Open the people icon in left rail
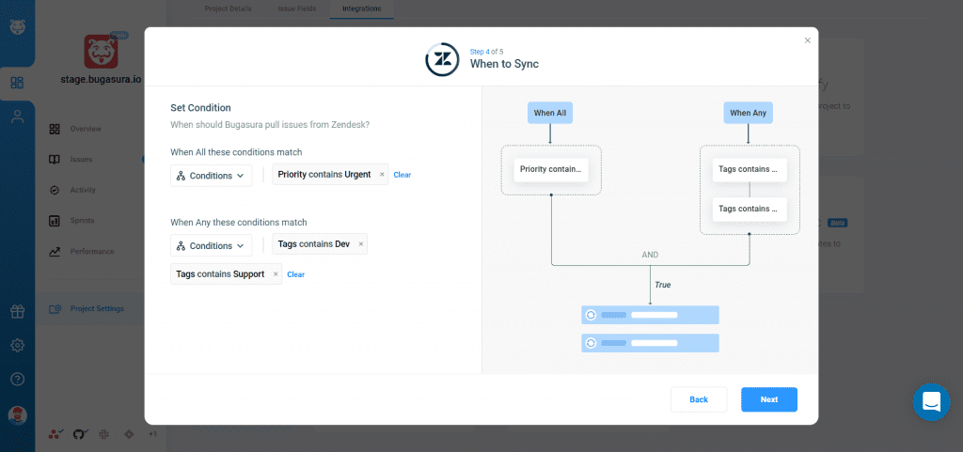This screenshot has height=452, width=963. coord(17,117)
